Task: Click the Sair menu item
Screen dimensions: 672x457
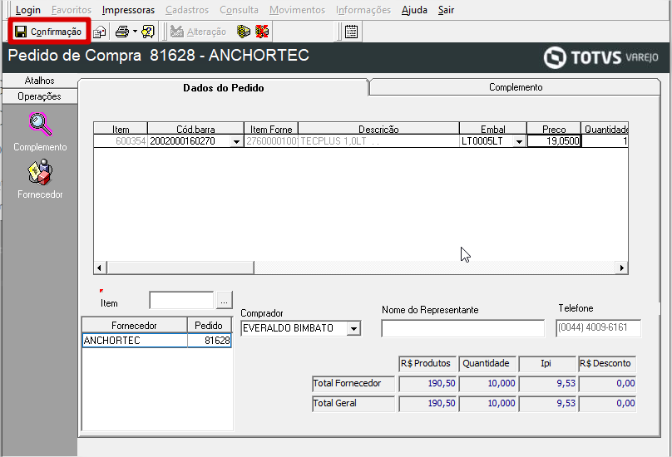Action: 446,10
